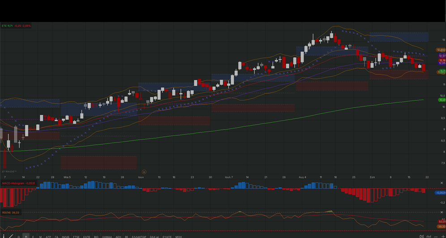The height and width of the screenshot is (238, 446).
Task: Load the RE symbol shortcut
Action: (x=126, y=237)
